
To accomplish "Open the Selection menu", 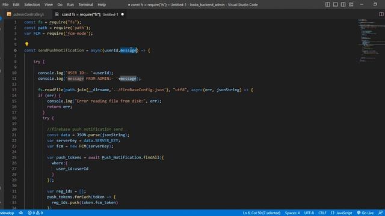I will [32, 5].
